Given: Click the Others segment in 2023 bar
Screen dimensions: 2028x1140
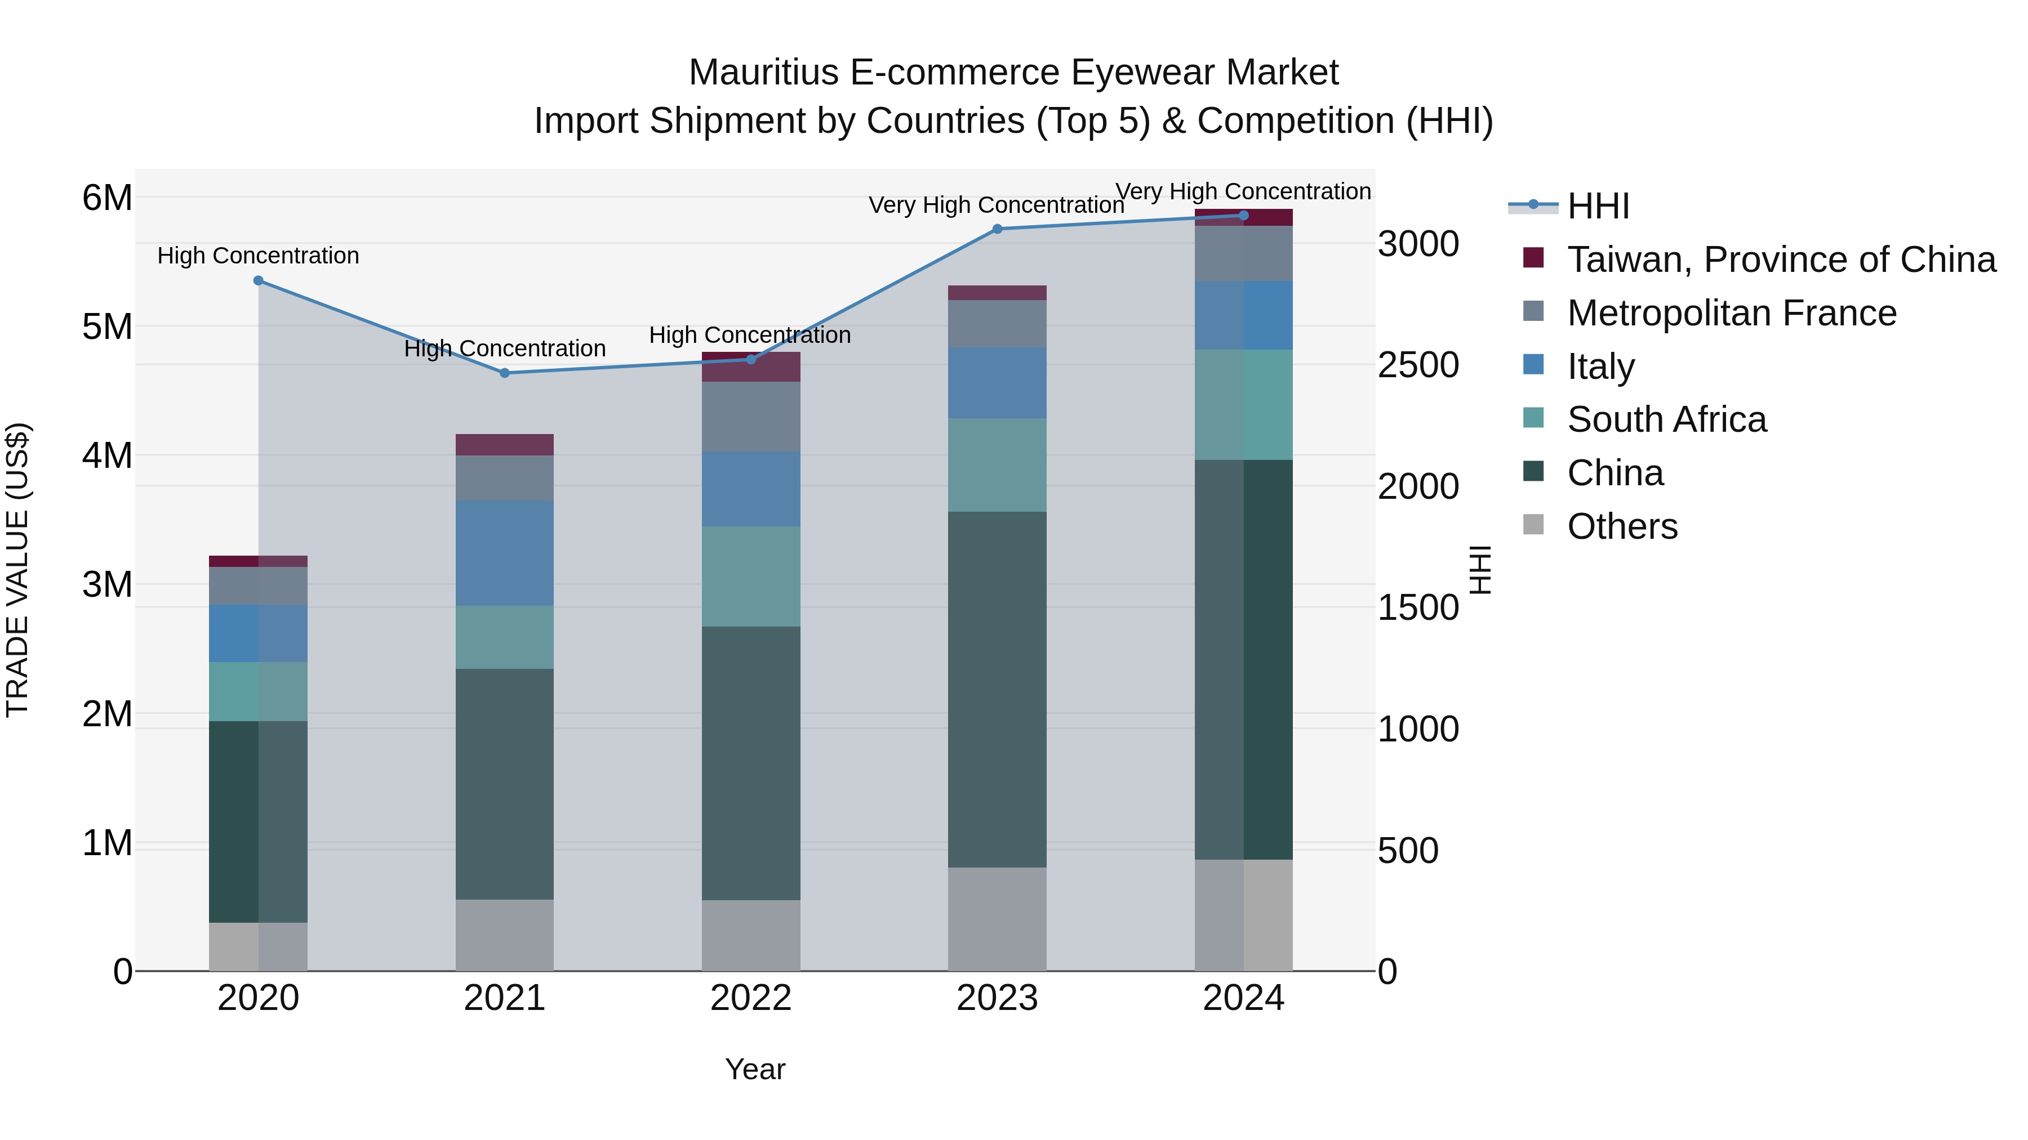Looking at the screenshot, I should pos(998,919).
